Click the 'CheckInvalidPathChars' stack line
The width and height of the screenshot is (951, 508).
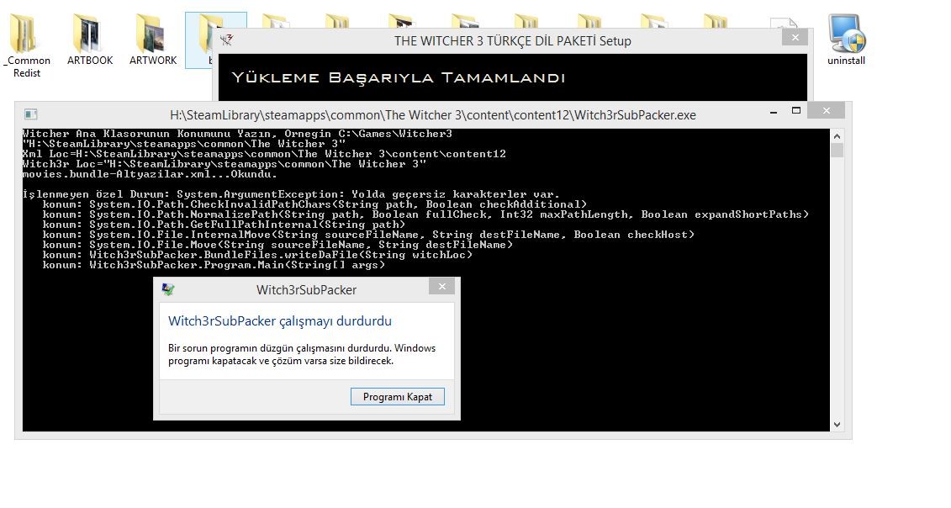[314, 204]
